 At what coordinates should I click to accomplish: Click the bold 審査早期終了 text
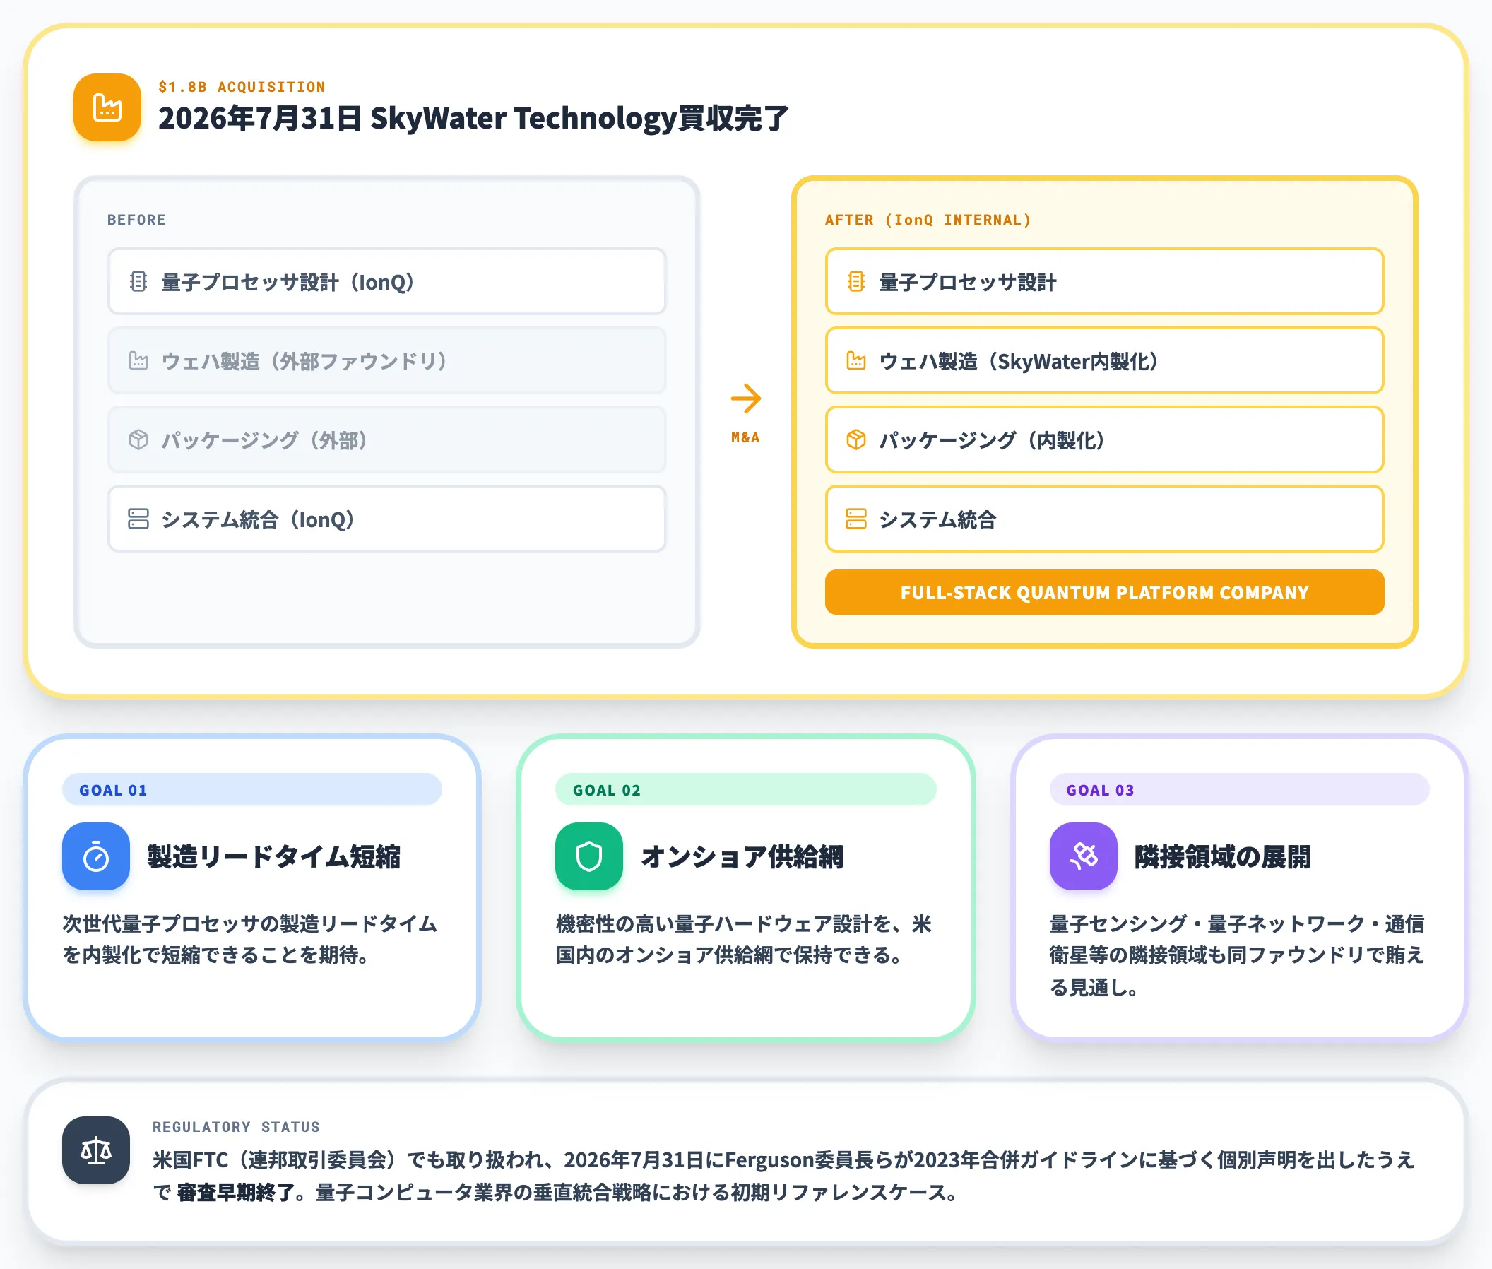click(x=236, y=1193)
